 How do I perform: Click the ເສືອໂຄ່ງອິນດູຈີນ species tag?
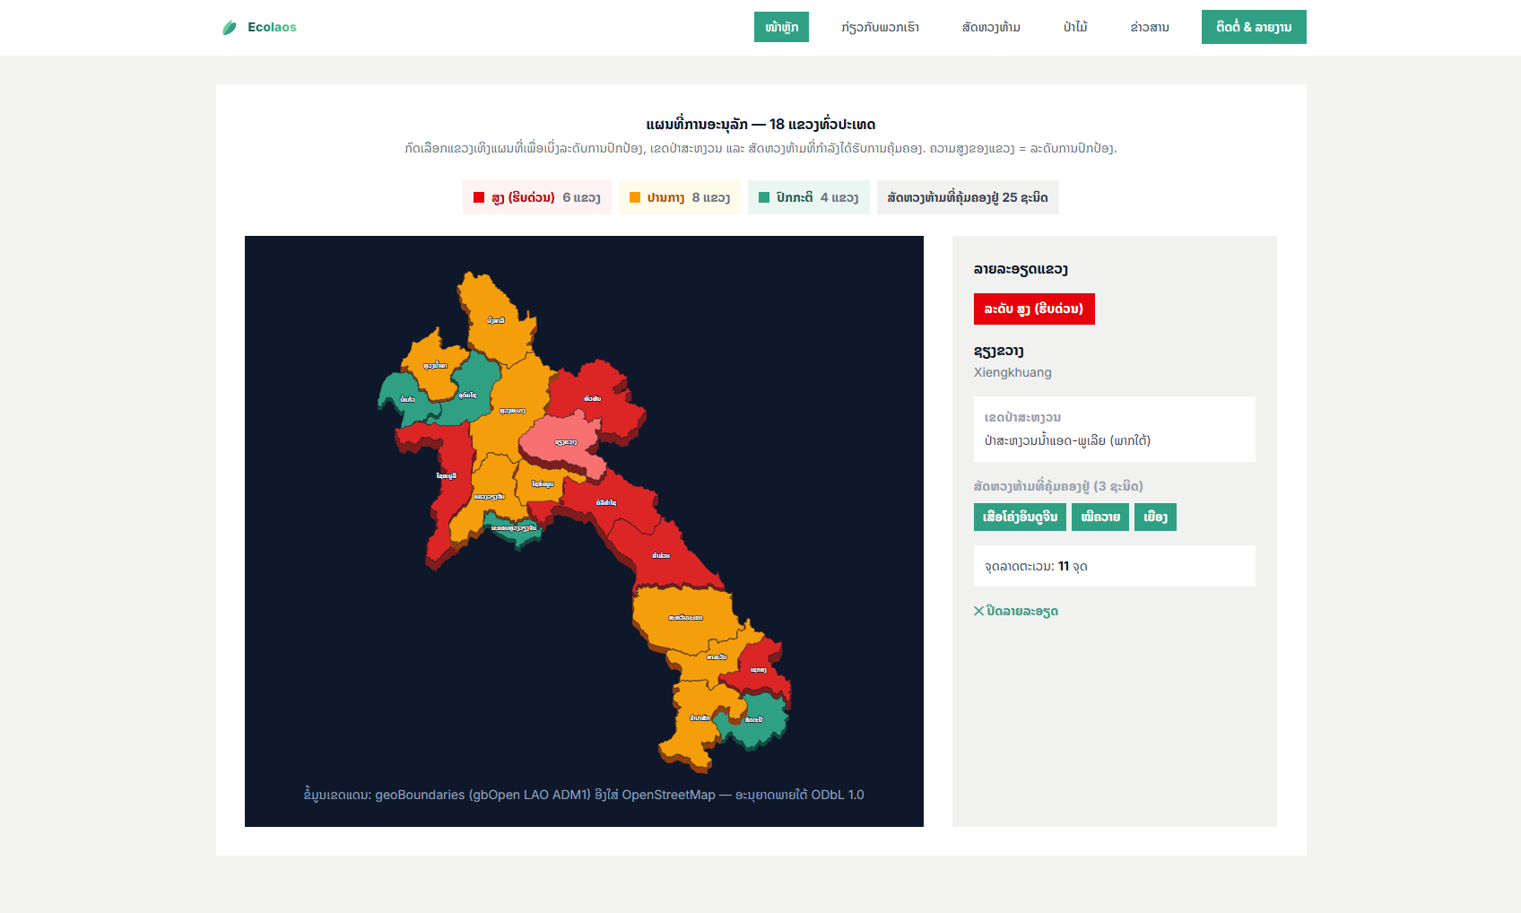pos(1020,517)
